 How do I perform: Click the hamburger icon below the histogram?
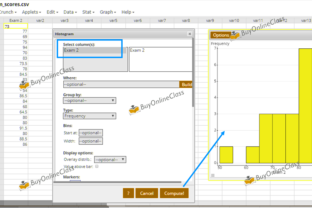(213, 175)
